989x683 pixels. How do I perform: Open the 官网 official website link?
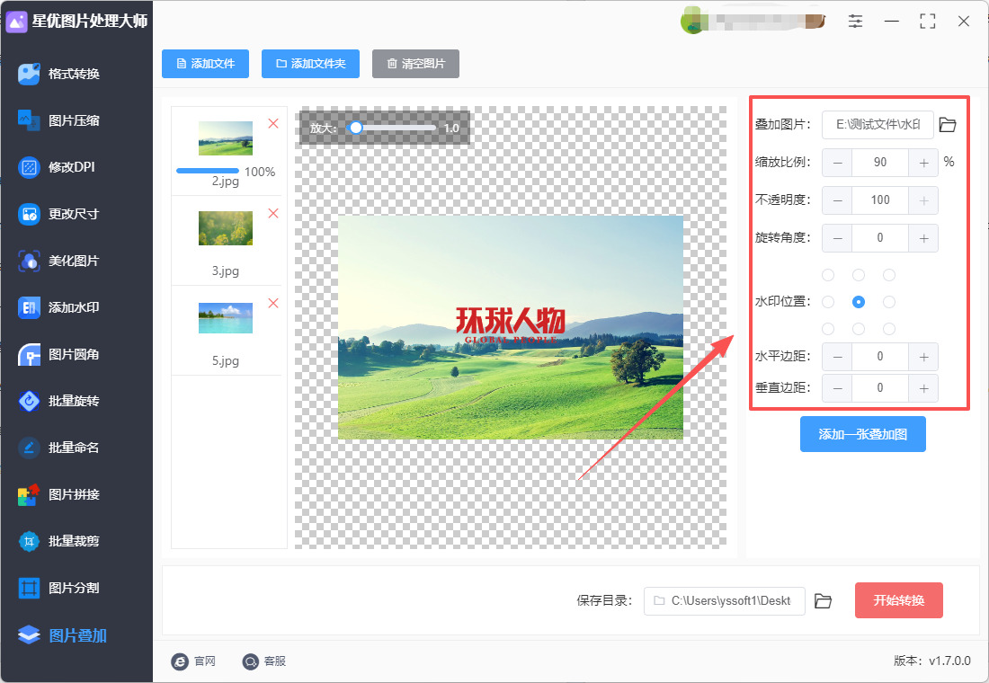[x=193, y=661]
